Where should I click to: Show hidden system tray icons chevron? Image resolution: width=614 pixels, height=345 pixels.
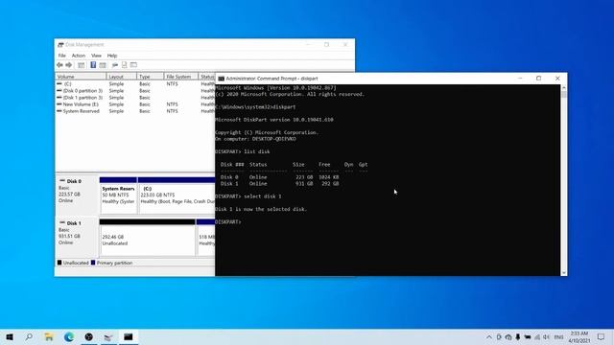(x=489, y=337)
